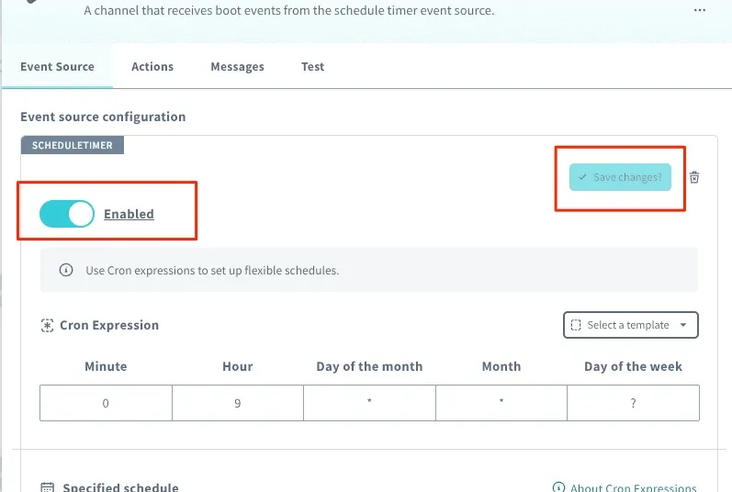Click the Minute cron field

(106, 403)
